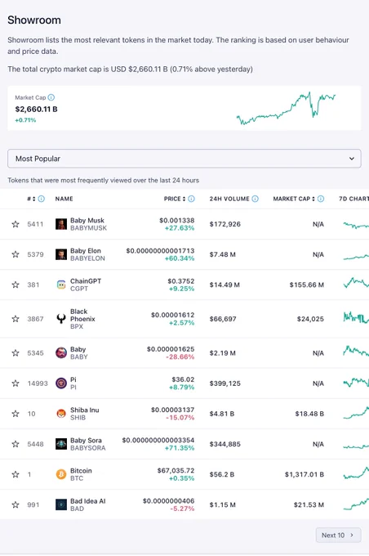Go to Next 10 tokens

pos(338,535)
